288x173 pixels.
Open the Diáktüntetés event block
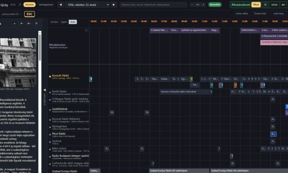click(250, 30)
